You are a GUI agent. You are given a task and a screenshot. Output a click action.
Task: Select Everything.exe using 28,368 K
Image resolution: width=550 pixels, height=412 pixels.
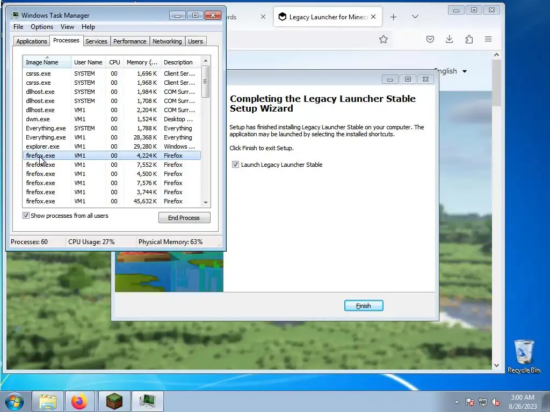(x=112, y=137)
